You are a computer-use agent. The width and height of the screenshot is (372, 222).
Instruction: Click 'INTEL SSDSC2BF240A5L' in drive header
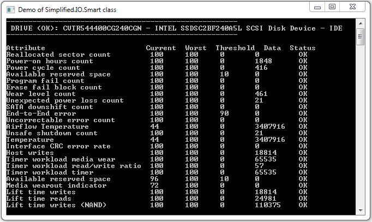199,28
